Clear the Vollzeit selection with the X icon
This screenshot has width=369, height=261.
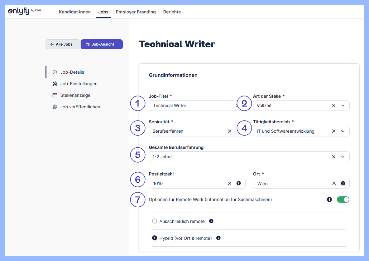pos(333,106)
